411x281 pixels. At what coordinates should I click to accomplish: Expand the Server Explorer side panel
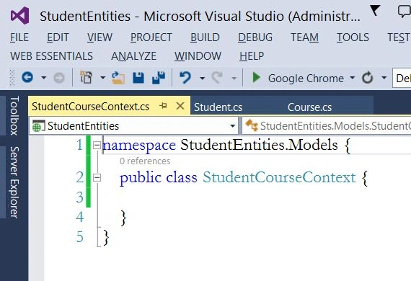(14, 182)
